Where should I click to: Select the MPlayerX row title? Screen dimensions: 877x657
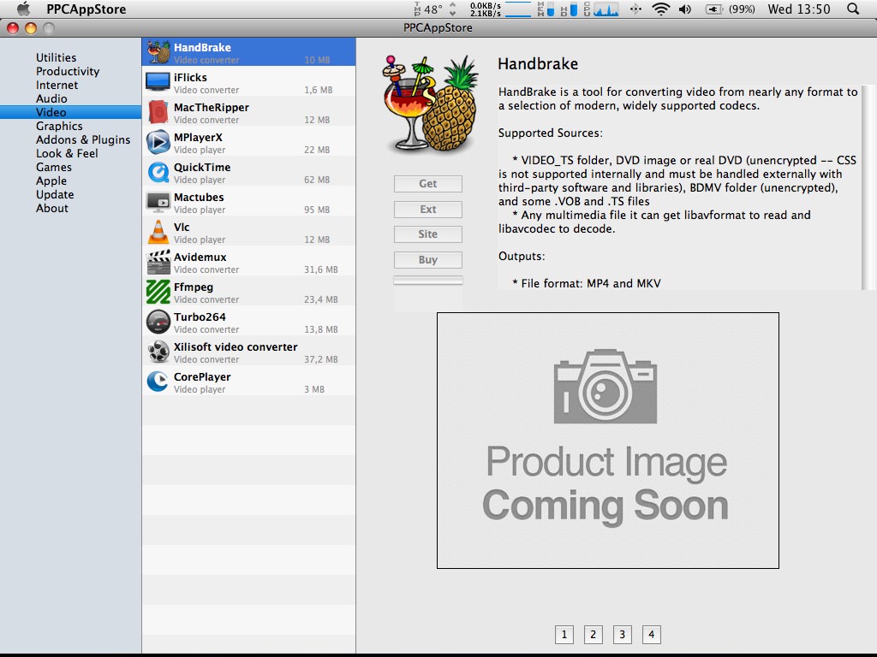tap(198, 138)
